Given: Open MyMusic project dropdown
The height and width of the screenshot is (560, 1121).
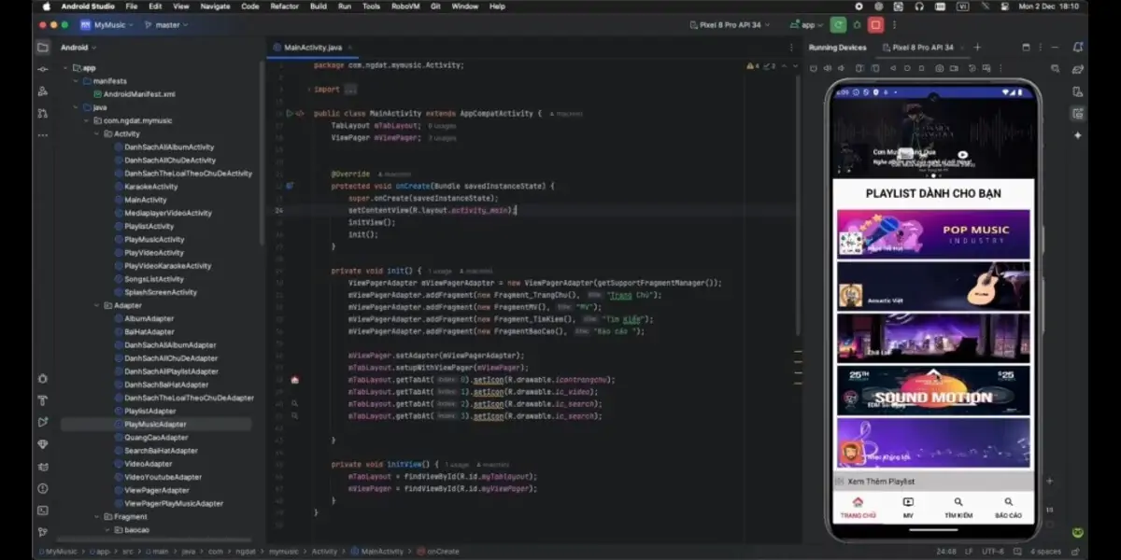Looking at the screenshot, I should tap(107, 25).
